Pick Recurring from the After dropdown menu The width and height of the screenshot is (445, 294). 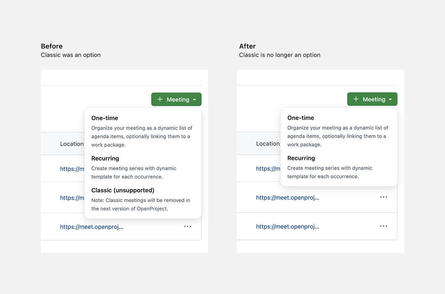[301, 158]
